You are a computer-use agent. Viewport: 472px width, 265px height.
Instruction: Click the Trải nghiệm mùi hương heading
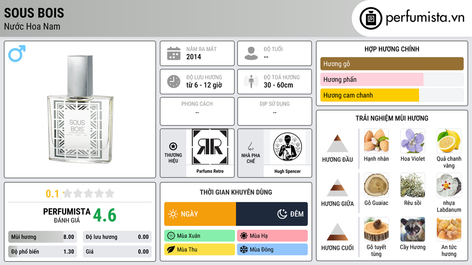click(x=392, y=118)
